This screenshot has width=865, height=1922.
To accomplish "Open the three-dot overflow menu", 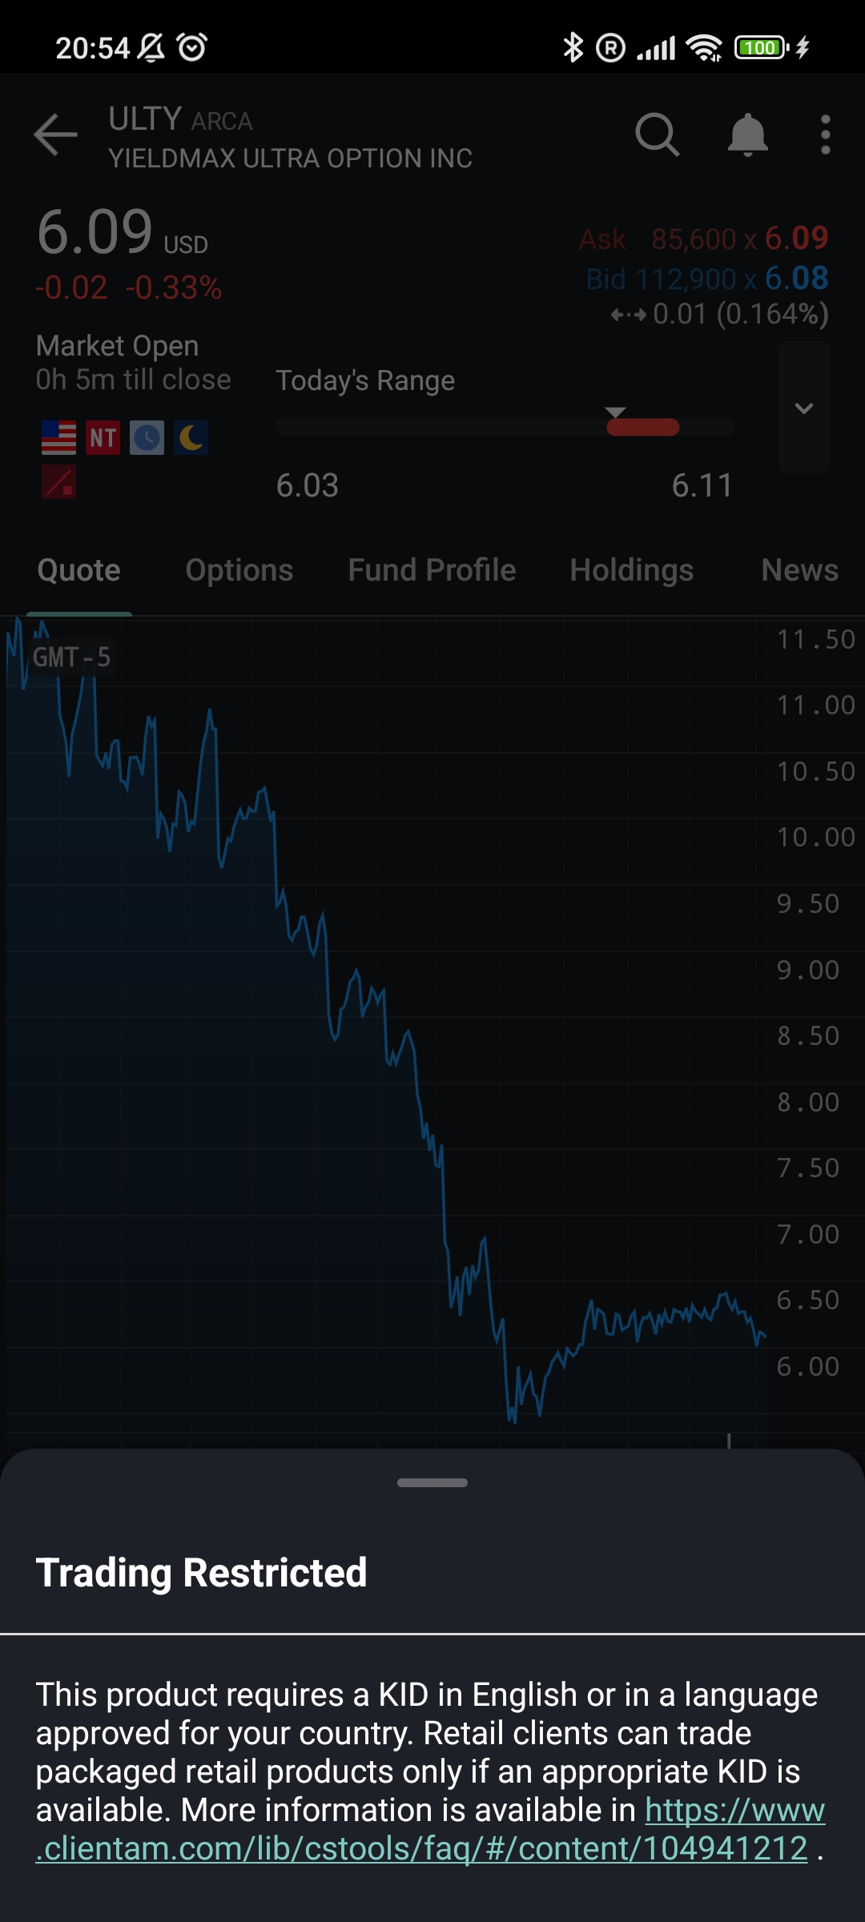I will tap(826, 134).
